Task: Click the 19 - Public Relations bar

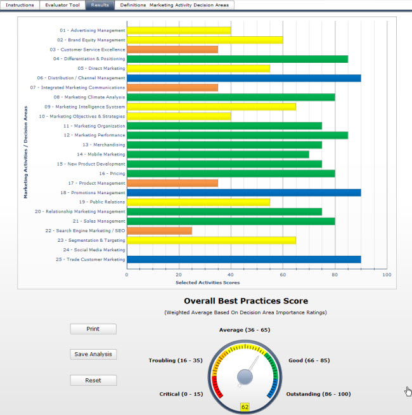Action: 198,202
